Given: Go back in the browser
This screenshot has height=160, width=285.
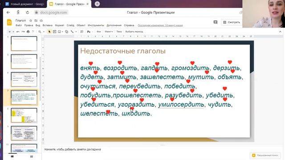Looking at the screenshot, I should pos(8,12).
